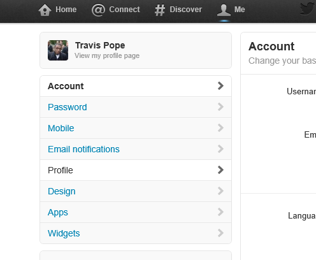Click the arrow next to Email notifications
Image resolution: width=316 pixels, height=260 pixels.
point(220,149)
